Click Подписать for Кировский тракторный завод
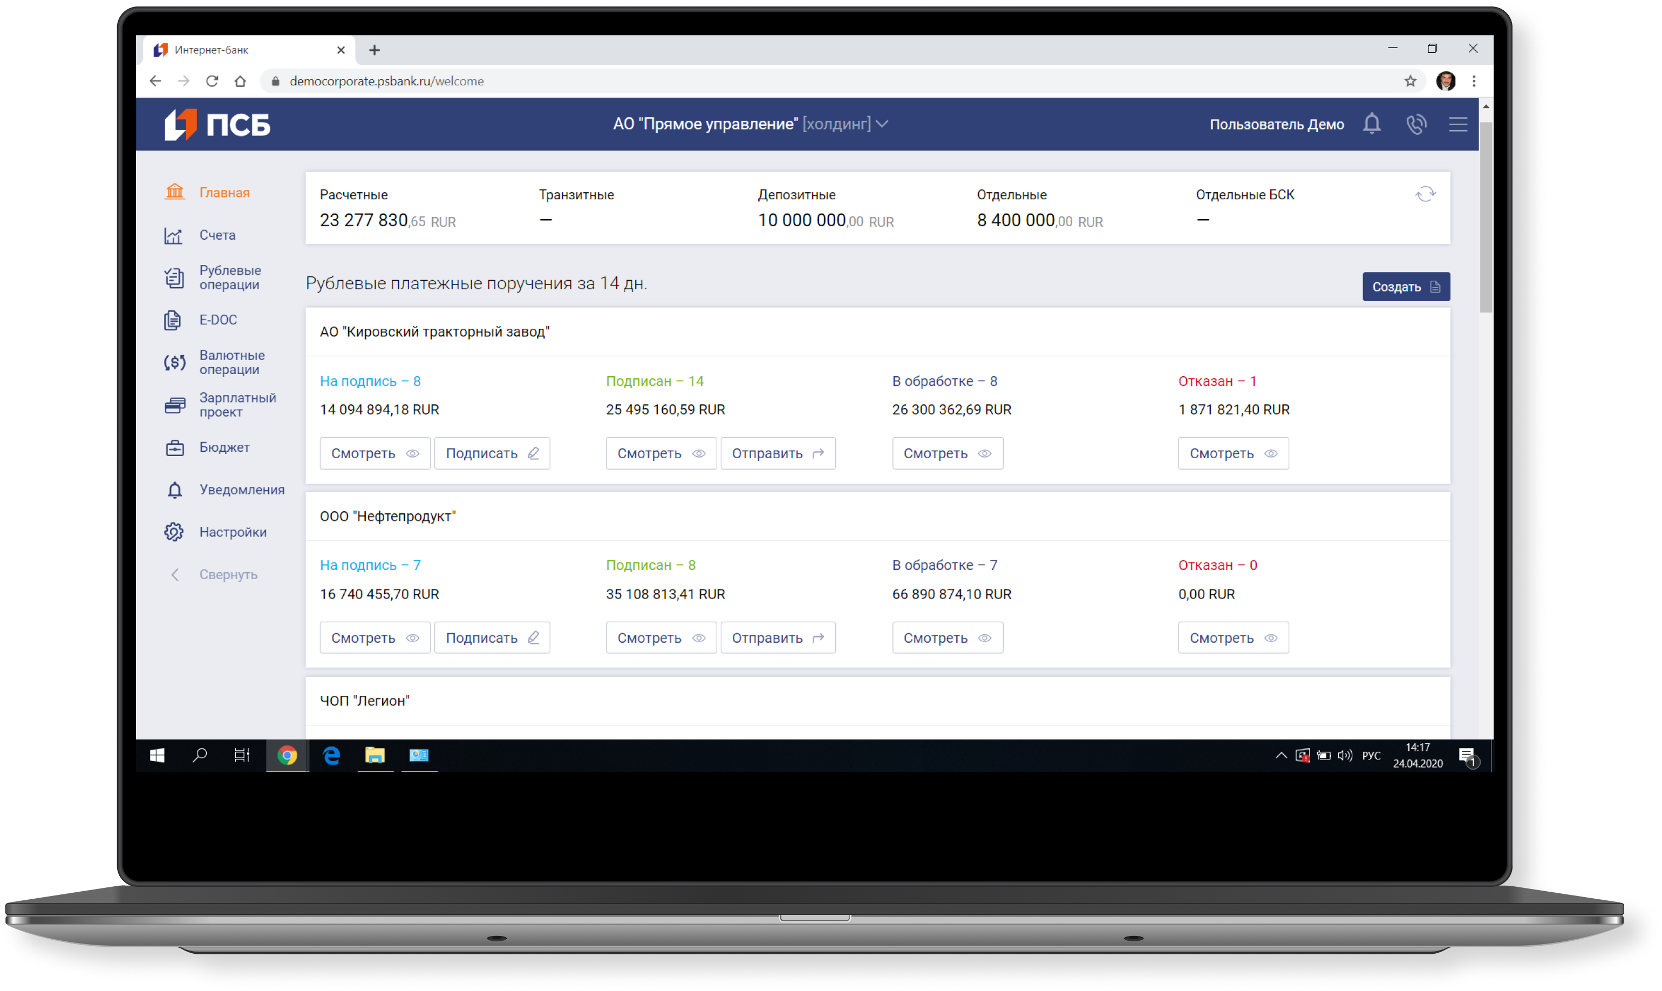This screenshot has height=991, width=1662. click(492, 453)
